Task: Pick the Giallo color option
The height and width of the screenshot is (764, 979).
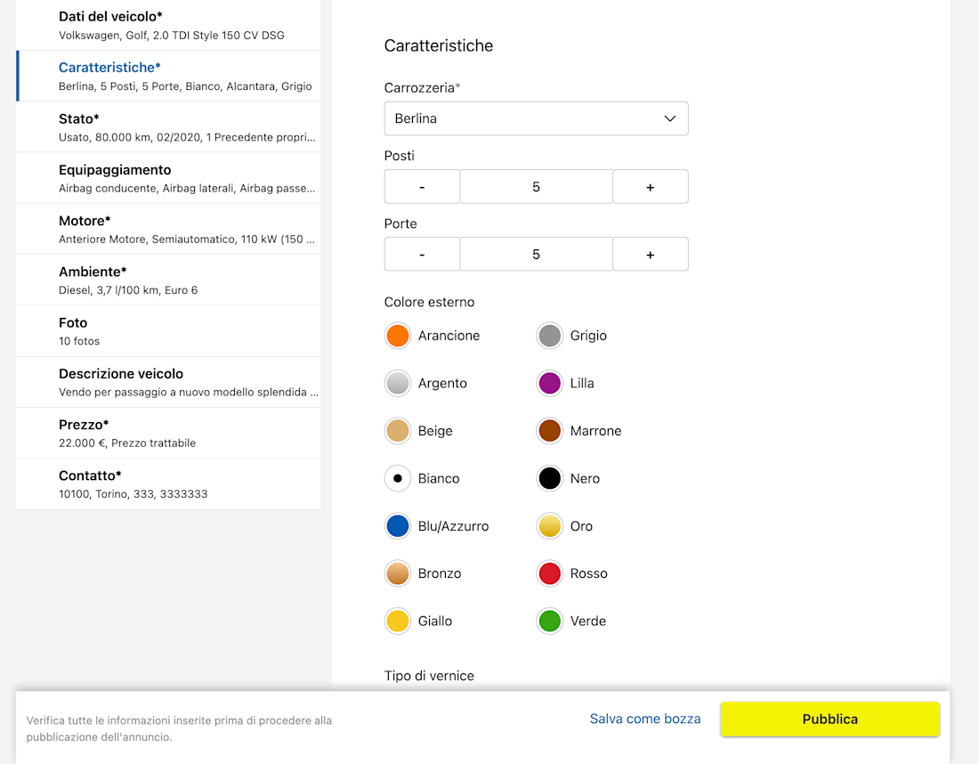Action: tap(398, 622)
